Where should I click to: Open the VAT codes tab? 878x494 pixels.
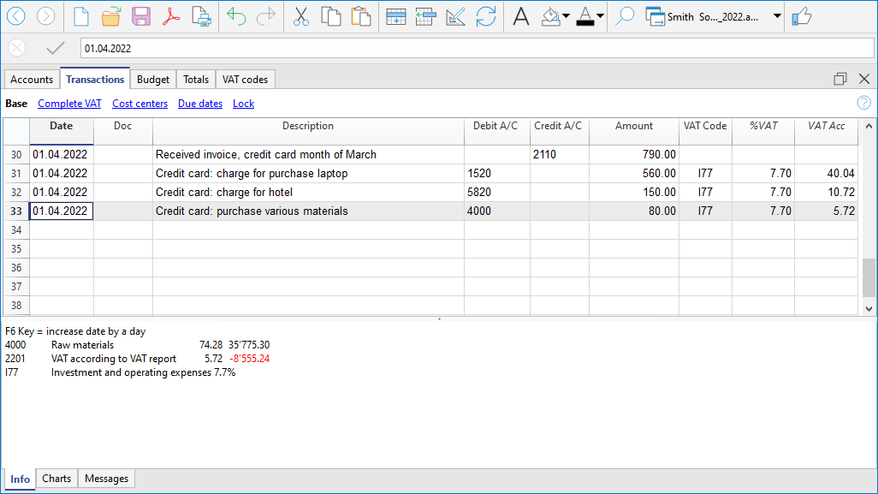[x=245, y=80]
